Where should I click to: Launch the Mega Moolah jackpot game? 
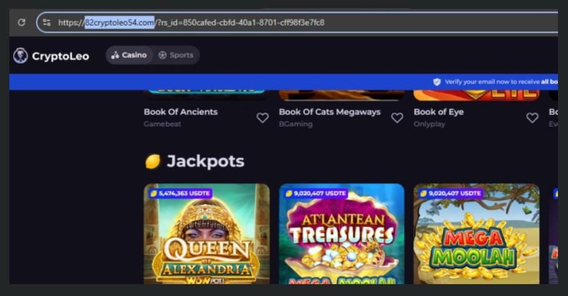point(476,234)
